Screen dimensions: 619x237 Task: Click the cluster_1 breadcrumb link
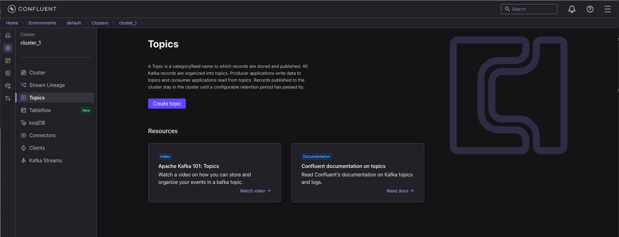[x=128, y=23]
